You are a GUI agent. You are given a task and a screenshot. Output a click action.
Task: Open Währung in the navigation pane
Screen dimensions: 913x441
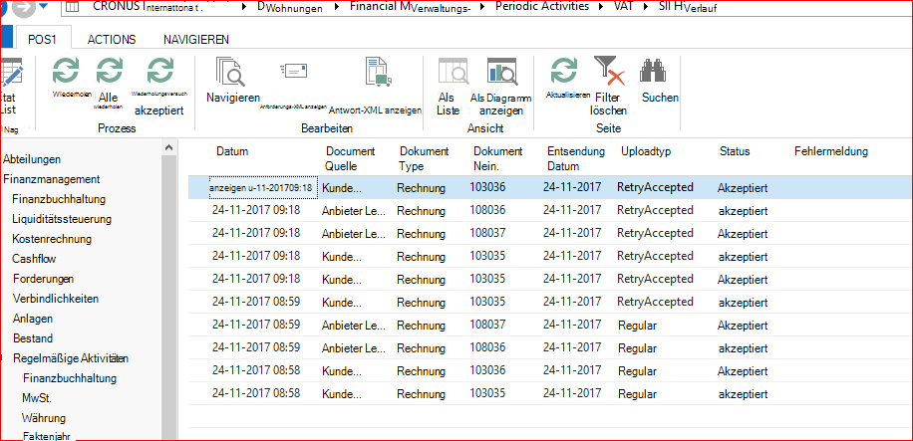pyautogui.click(x=44, y=418)
